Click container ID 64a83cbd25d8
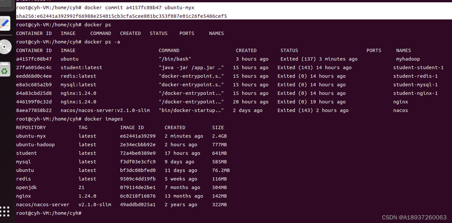 34,93
